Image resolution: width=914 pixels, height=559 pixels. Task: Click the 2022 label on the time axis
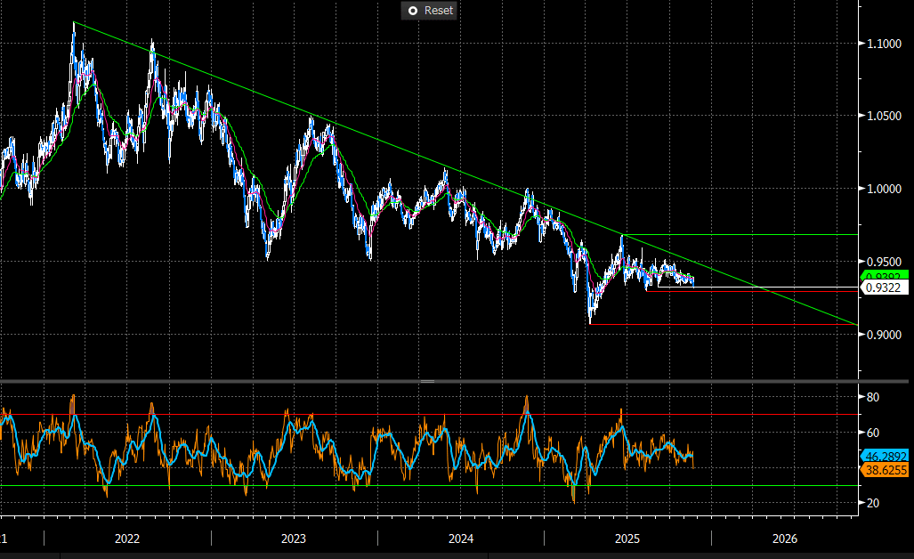pos(126,539)
